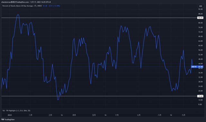Click the 52.00 price axis label
Viewport: 206px width, 122px height.
click(201, 54)
